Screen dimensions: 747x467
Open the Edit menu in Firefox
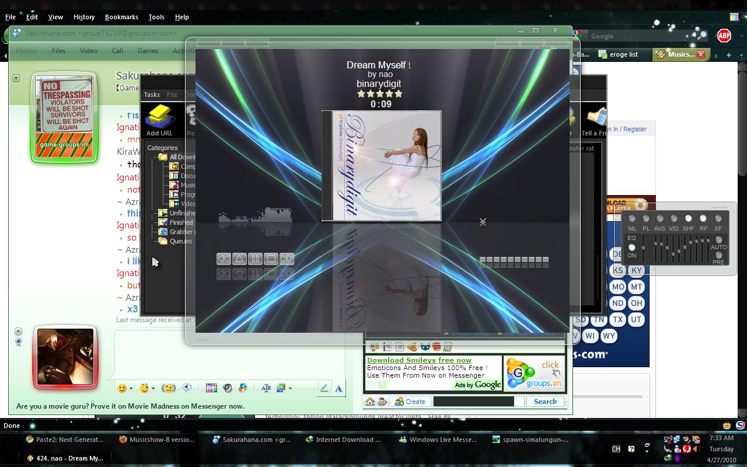pos(32,17)
